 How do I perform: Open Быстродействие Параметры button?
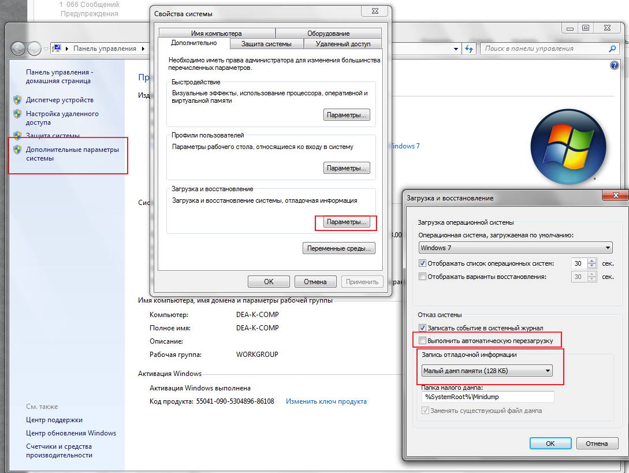pos(347,115)
